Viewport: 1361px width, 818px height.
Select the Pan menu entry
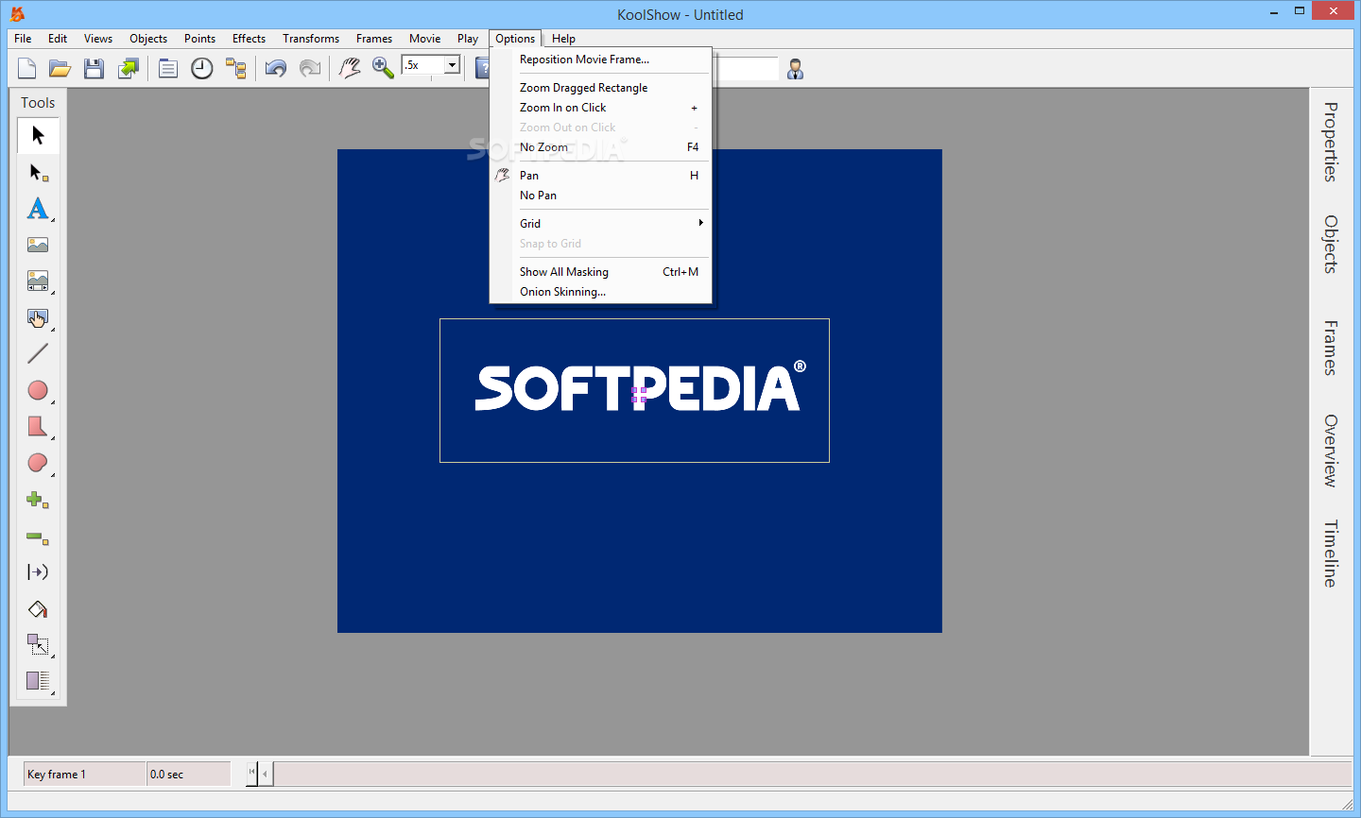pyautogui.click(x=600, y=176)
